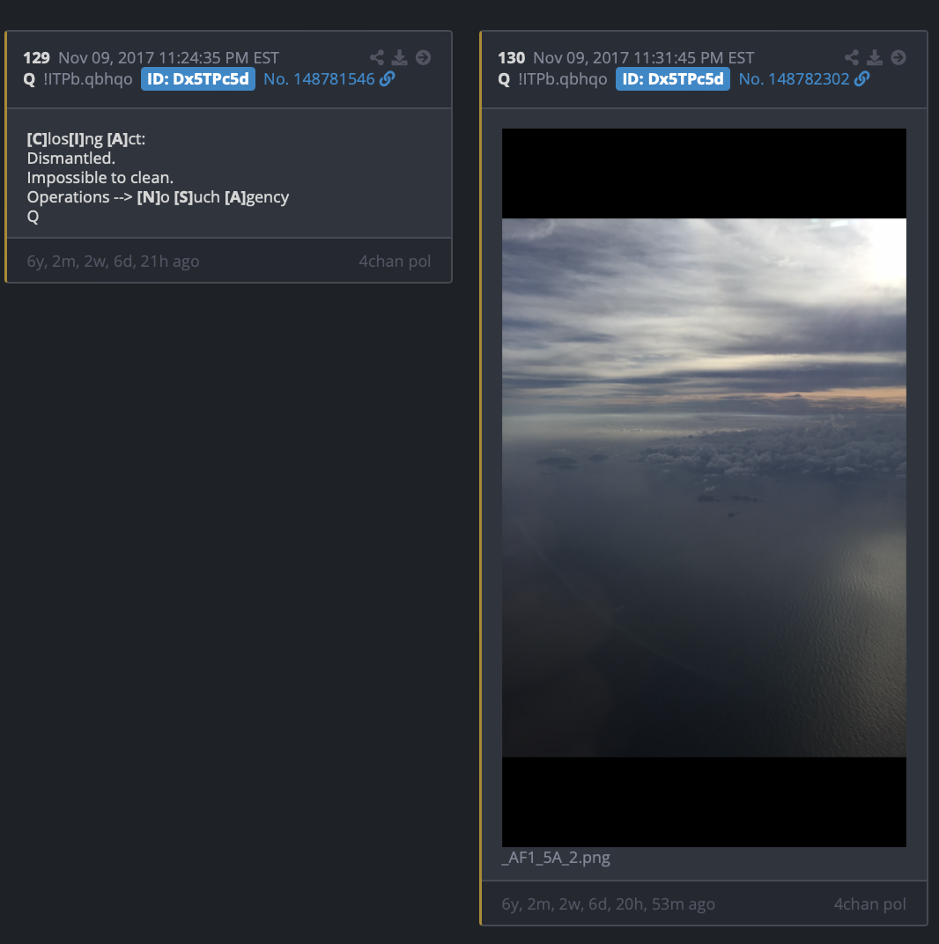
Task: Click file name _AF1_5A_2.png
Action: click(x=556, y=858)
